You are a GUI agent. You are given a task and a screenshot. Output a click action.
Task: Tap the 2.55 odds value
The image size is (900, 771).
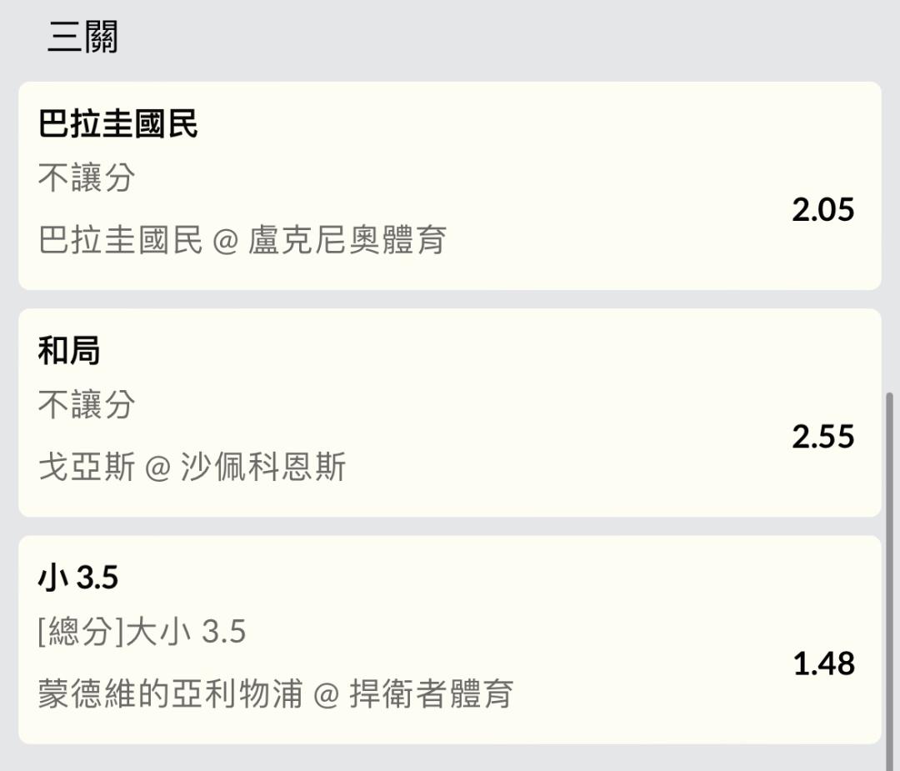click(822, 437)
